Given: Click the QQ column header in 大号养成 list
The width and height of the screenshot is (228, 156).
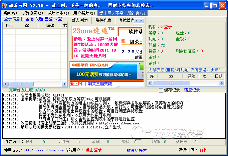Looking at the screenshot, I should (x=171, y=76).
